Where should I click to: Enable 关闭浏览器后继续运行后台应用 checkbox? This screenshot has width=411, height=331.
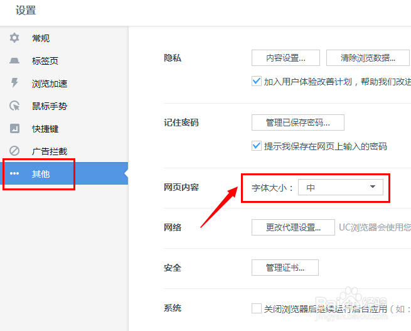pos(257,308)
